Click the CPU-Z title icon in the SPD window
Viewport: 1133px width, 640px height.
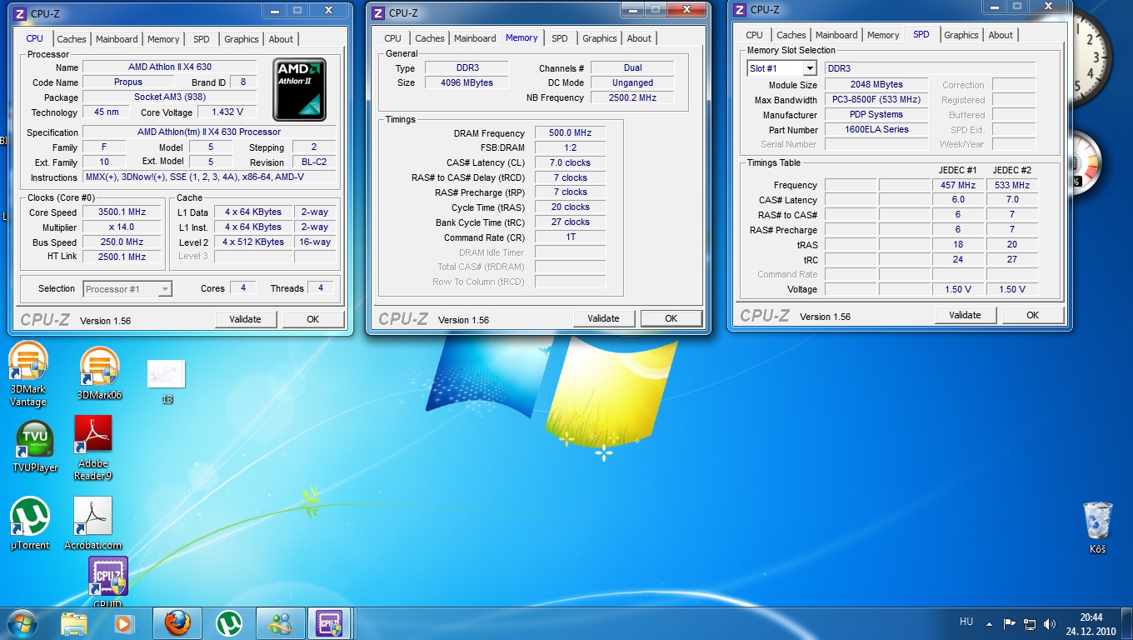[x=740, y=9]
